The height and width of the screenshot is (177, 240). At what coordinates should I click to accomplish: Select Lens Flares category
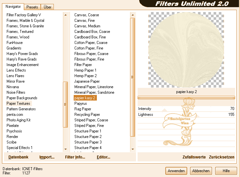point(15,76)
